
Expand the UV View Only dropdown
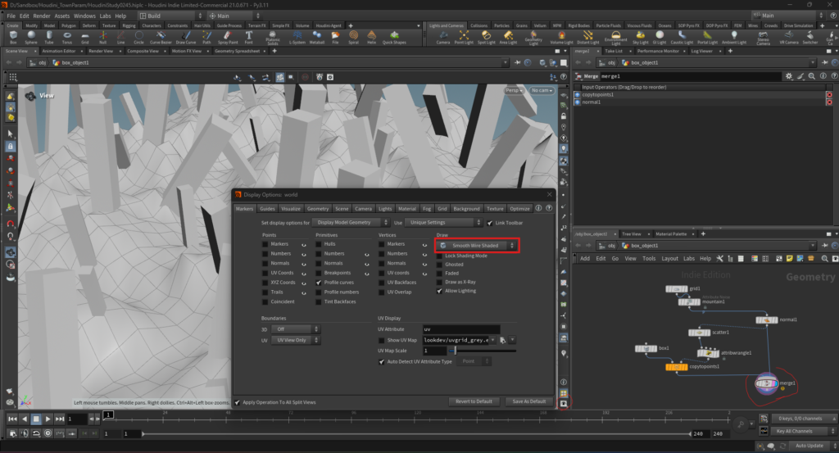coord(294,340)
